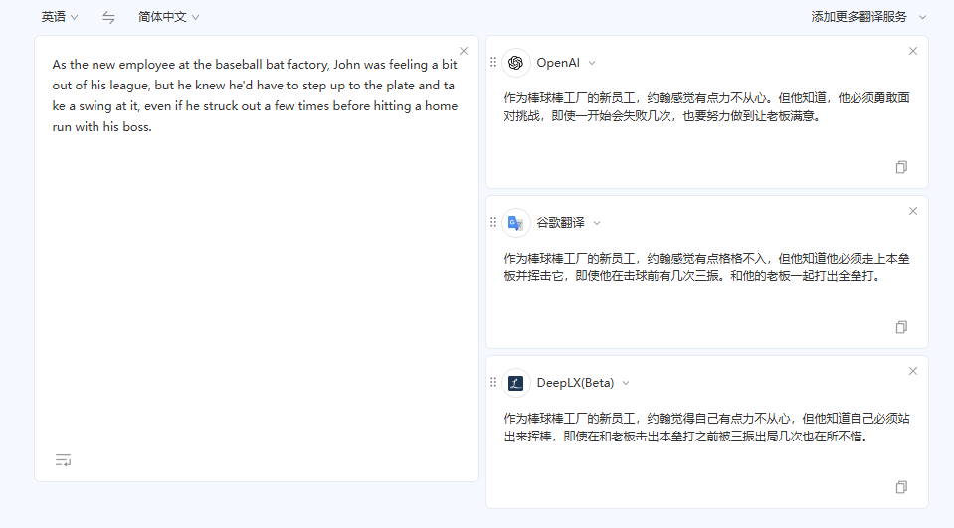Screen dimensions: 954x528
Task: Open the 英语 source language dropdown
Action: click(x=60, y=17)
